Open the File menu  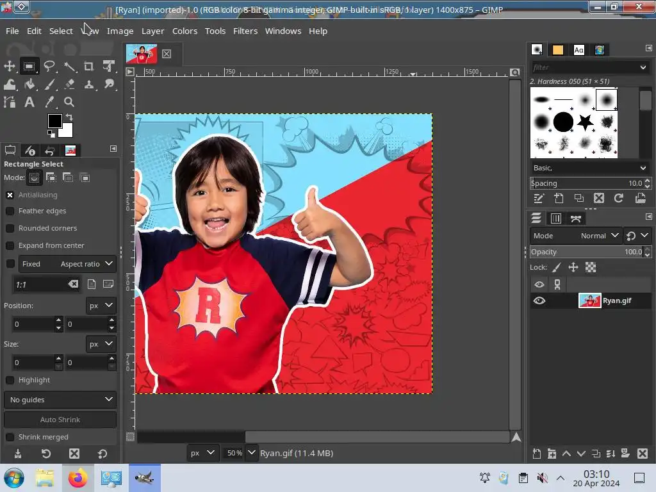pos(12,31)
